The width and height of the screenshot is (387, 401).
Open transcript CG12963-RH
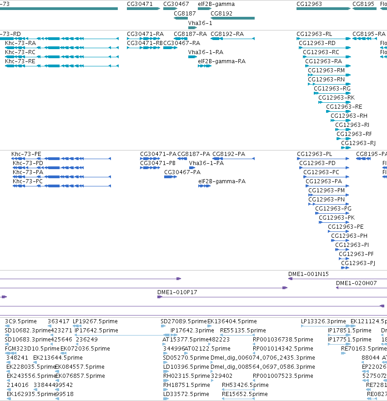point(349,116)
